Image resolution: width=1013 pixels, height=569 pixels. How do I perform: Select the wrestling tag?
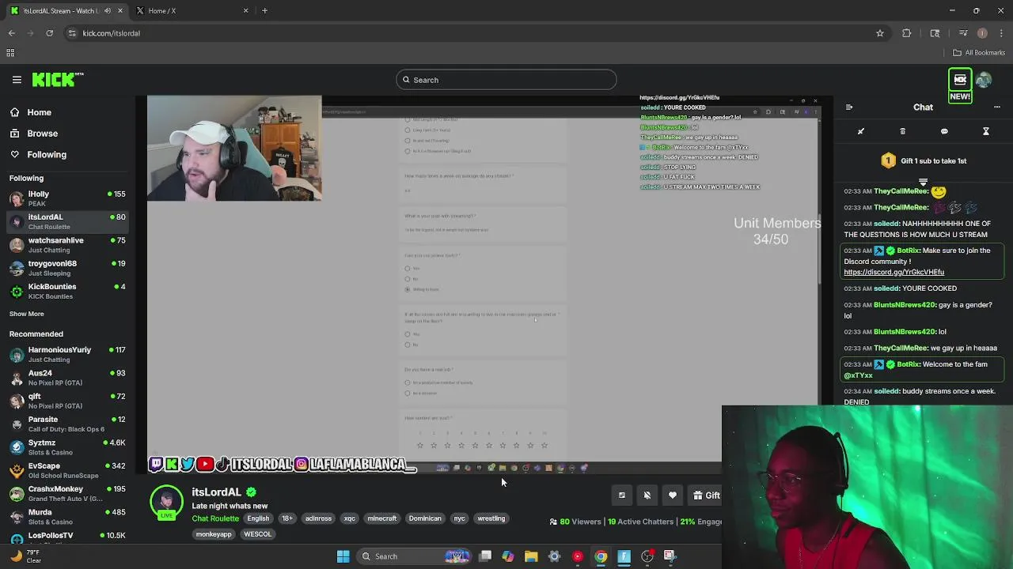pos(491,518)
